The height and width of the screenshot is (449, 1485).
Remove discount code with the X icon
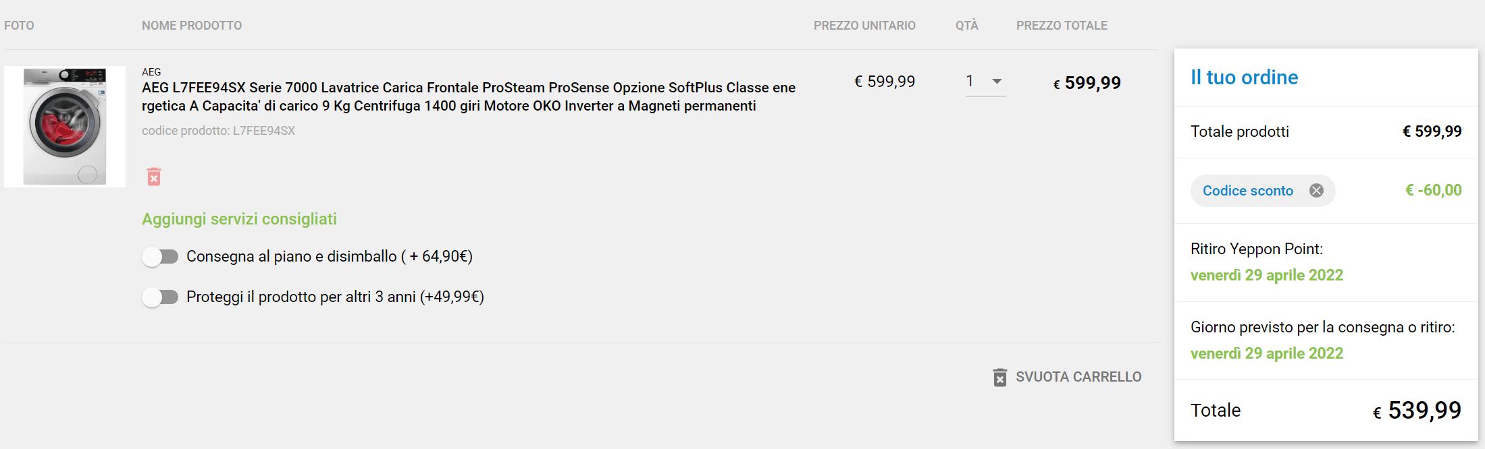(1316, 191)
